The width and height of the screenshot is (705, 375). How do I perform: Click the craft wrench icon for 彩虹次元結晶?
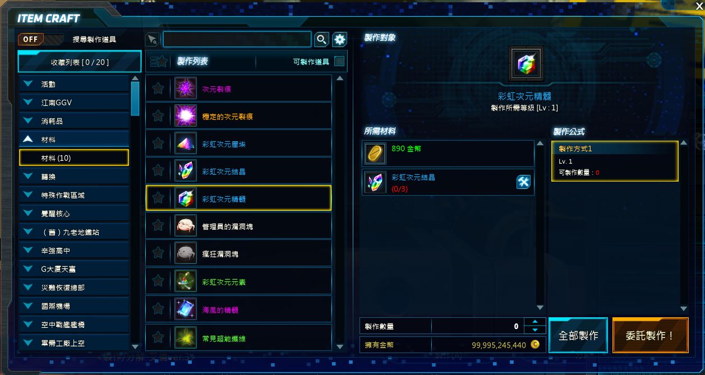click(x=523, y=182)
